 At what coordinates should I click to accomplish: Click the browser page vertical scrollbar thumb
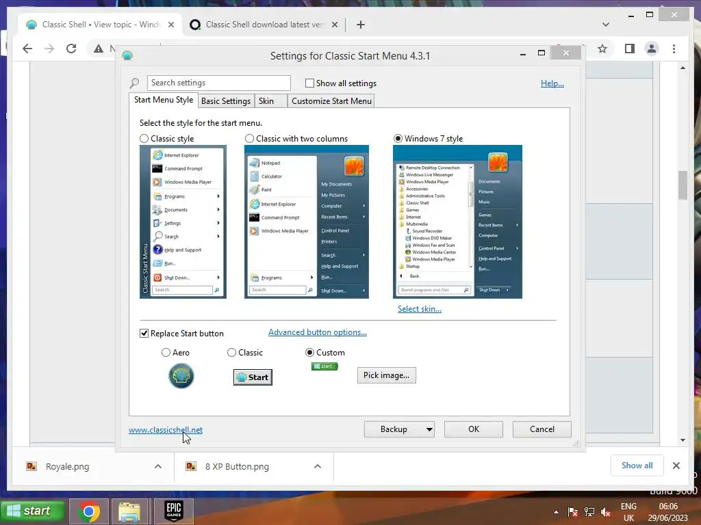683,185
